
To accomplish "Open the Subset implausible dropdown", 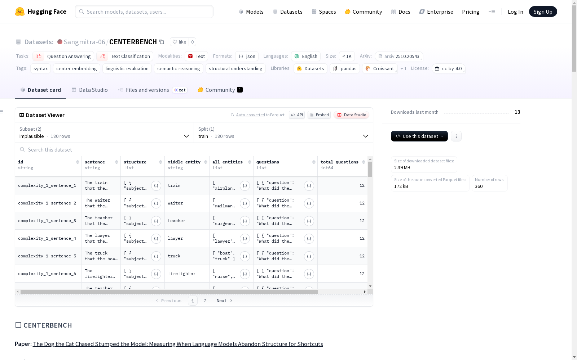I will tap(104, 132).
